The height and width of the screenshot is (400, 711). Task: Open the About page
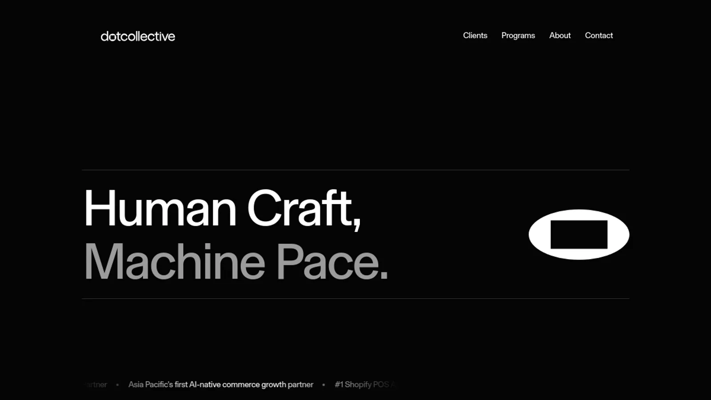[560, 36]
